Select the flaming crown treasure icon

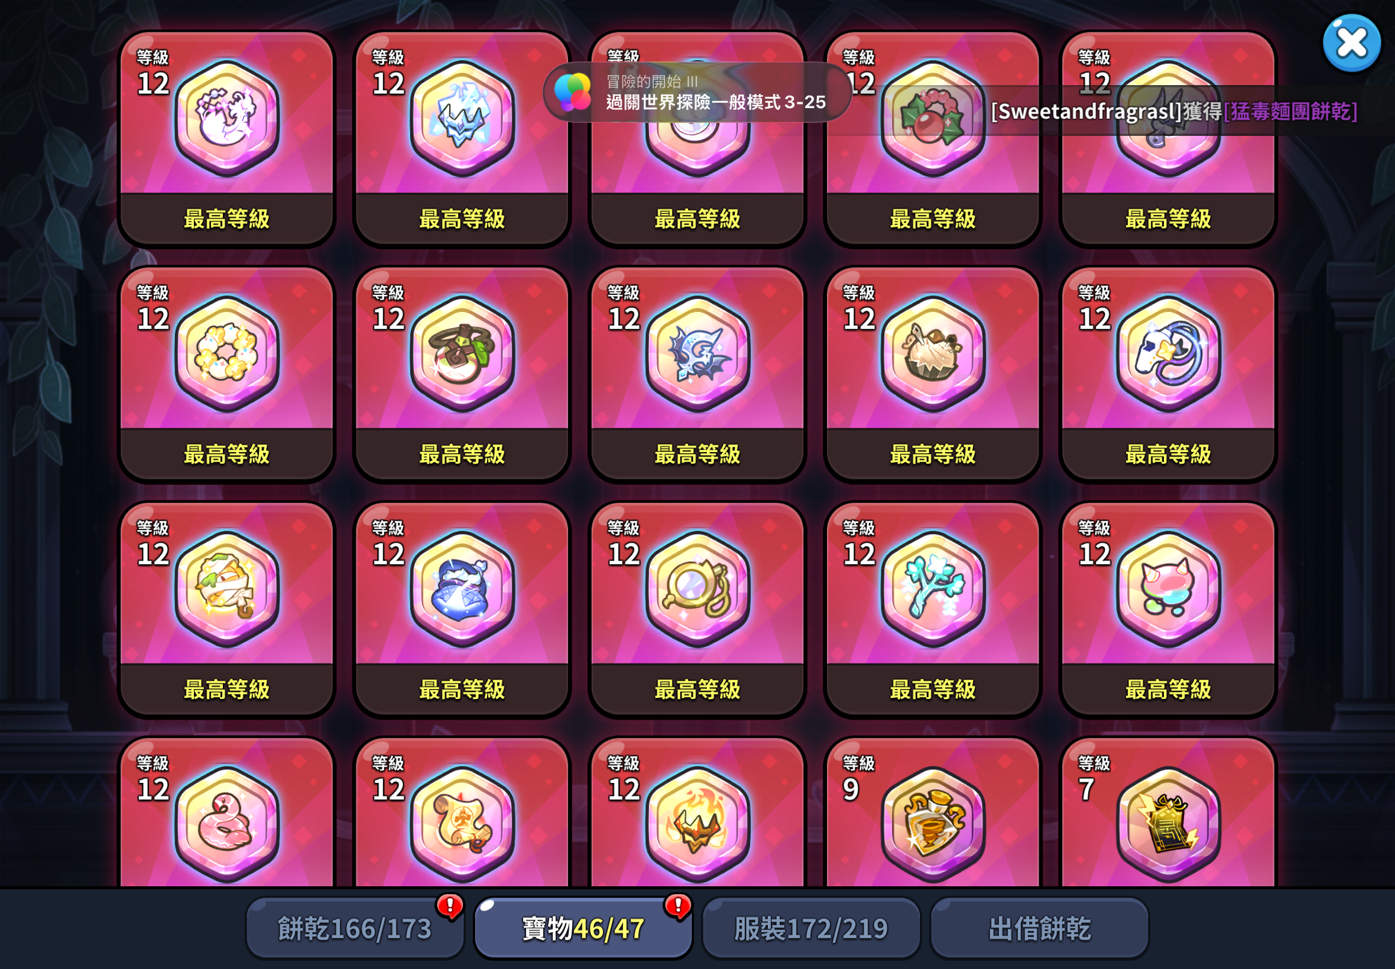point(697,824)
